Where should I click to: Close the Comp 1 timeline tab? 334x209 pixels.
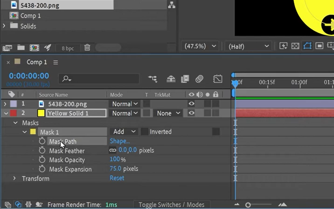[x=8, y=63]
